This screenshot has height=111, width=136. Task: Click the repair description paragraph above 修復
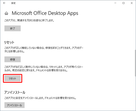(44, 50)
